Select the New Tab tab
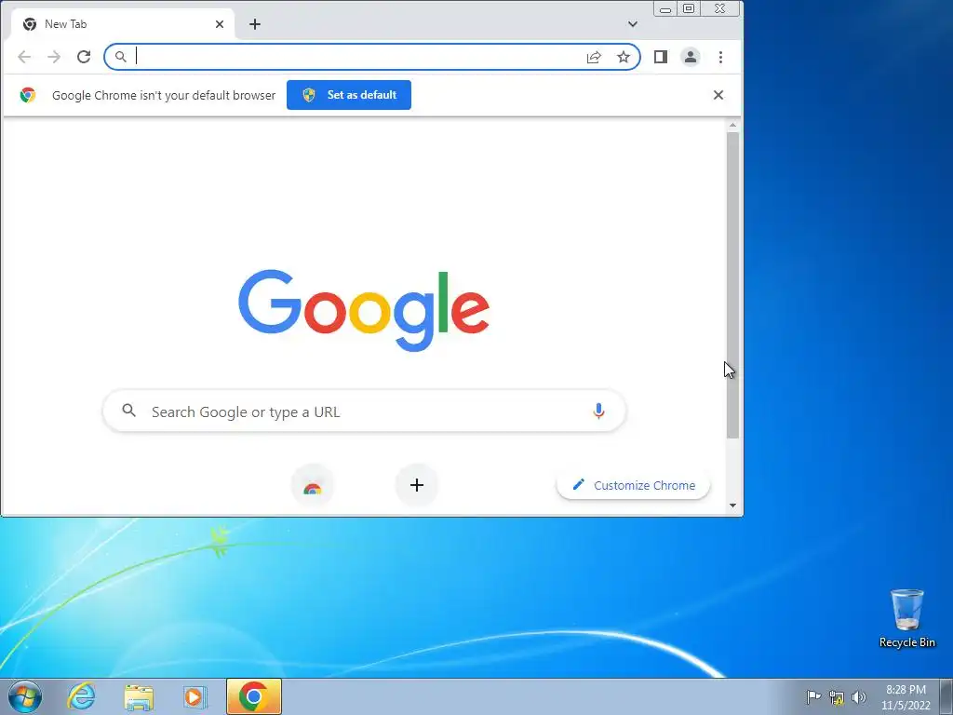 click(x=123, y=24)
